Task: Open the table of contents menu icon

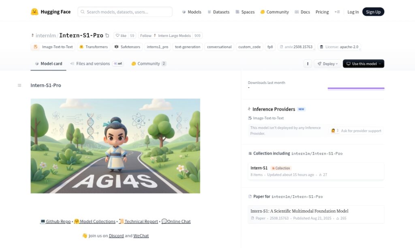Action: point(19,85)
